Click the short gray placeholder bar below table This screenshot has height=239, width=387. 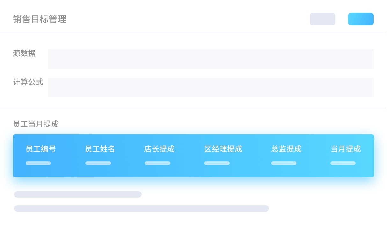click(x=78, y=194)
